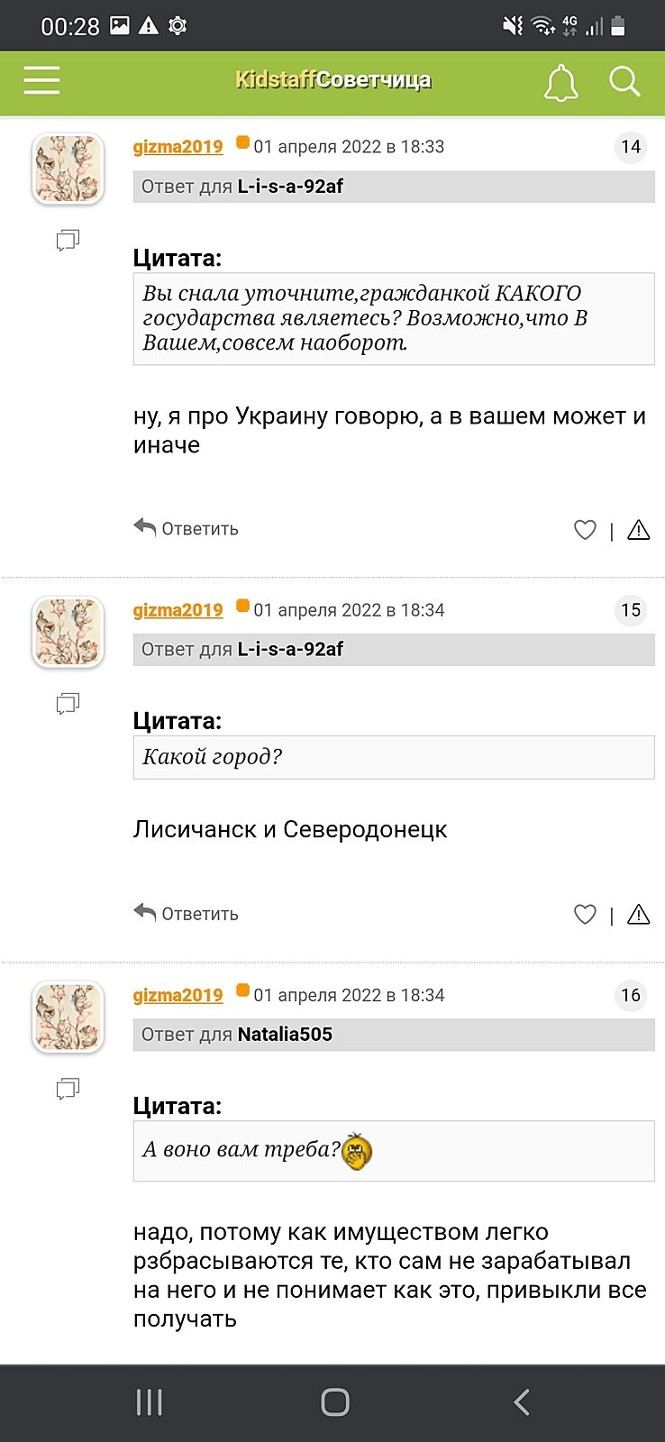
Task: Open gizma2019 profile link in comment 16
Action: [178, 995]
